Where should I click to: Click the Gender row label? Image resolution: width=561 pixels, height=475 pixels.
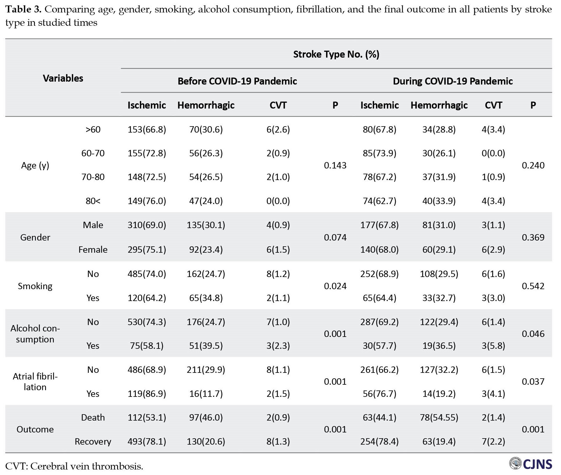tap(35, 237)
